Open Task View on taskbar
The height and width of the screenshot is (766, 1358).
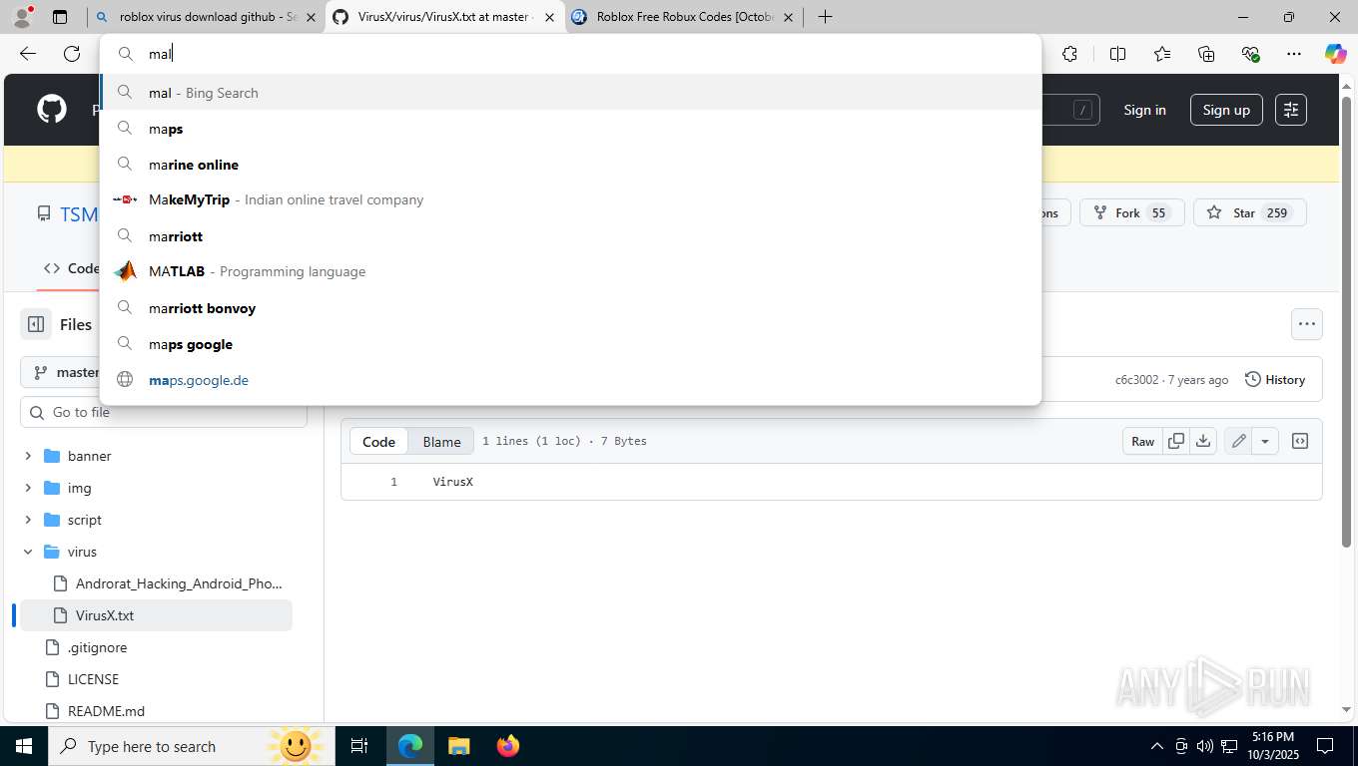(x=359, y=746)
